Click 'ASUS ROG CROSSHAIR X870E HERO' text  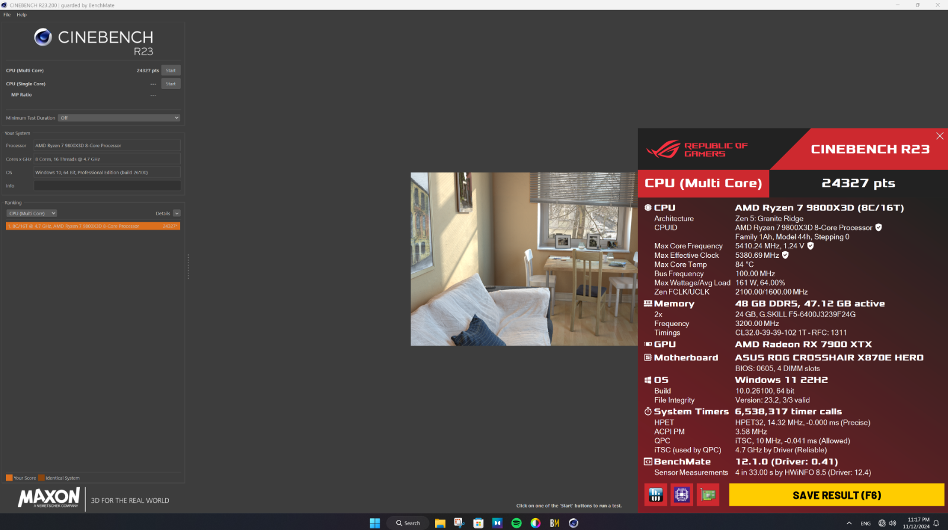tap(829, 357)
